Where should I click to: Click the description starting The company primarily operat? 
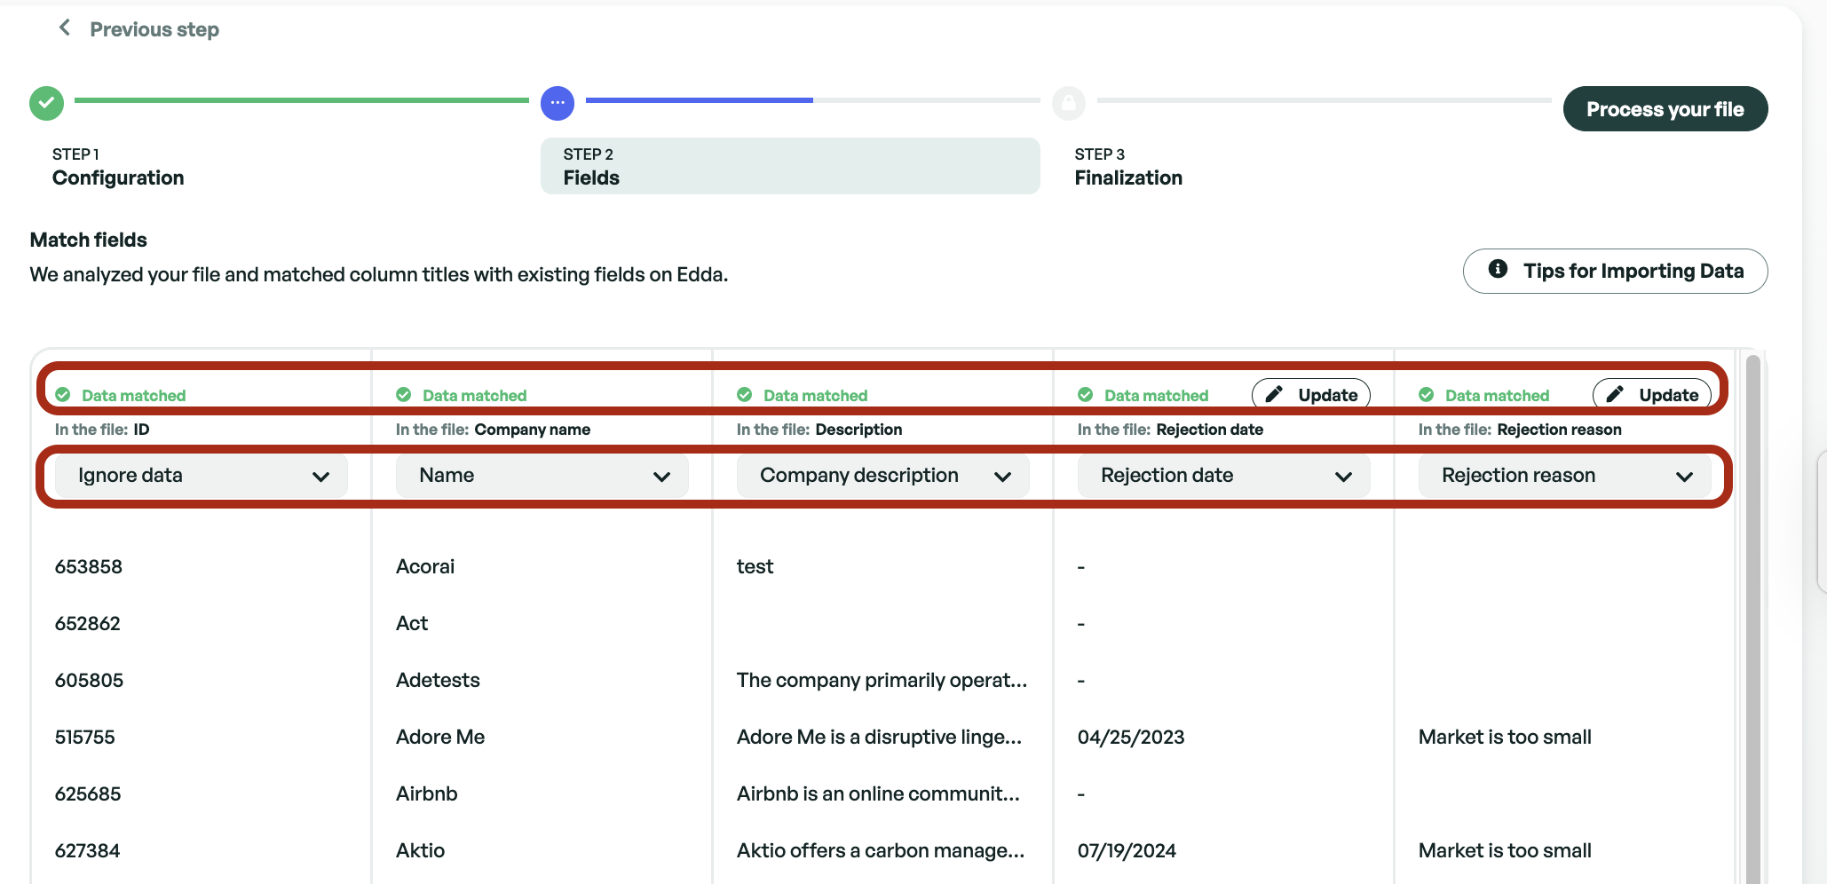(x=882, y=680)
